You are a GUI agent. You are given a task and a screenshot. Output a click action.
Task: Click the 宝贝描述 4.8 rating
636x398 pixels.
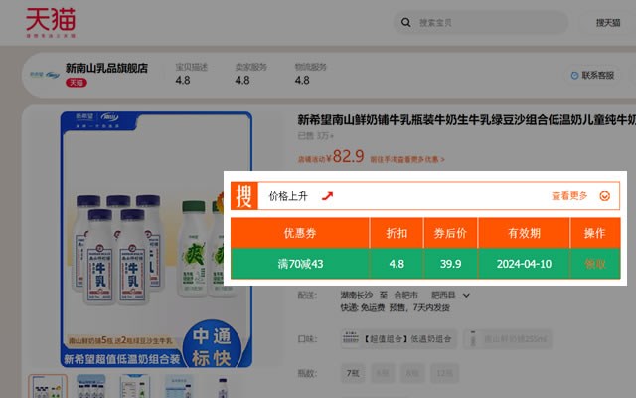pos(191,74)
